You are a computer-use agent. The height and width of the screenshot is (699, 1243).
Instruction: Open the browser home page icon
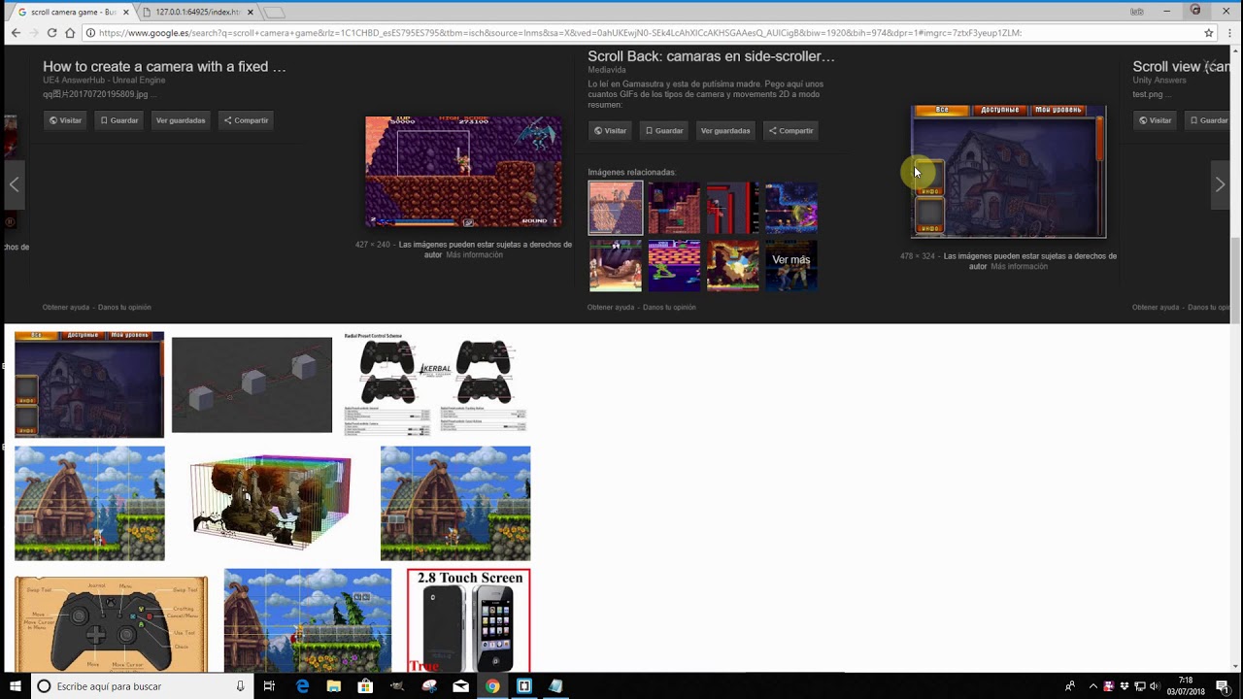click(70, 32)
